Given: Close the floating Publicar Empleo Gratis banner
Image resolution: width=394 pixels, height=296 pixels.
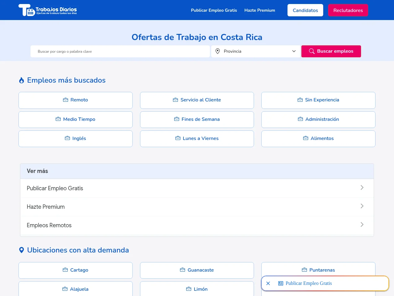Looking at the screenshot, I should click(268, 283).
